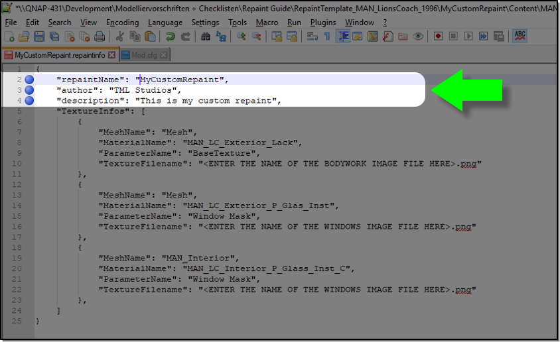The height and width of the screenshot is (342, 560).
Task: Toggle the indent guide toolbar button
Action: 343,36
